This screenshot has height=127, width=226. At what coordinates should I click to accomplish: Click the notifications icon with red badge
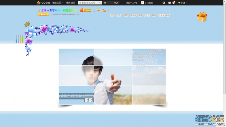click(x=174, y=3)
